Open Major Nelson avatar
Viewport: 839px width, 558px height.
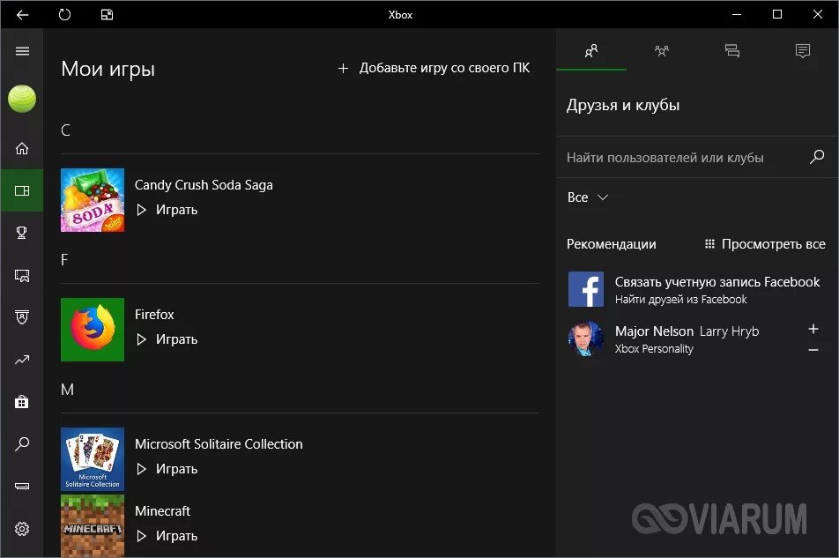586,339
